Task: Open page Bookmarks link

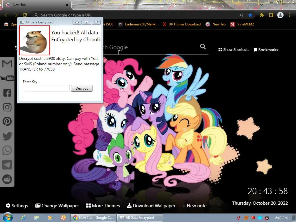Action: (266, 50)
